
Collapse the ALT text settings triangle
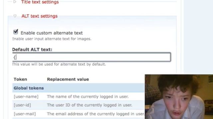[15, 16]
